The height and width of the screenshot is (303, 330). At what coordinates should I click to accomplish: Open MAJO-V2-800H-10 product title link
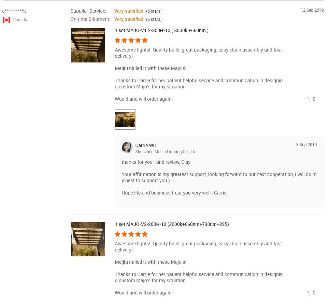[172, 224]
